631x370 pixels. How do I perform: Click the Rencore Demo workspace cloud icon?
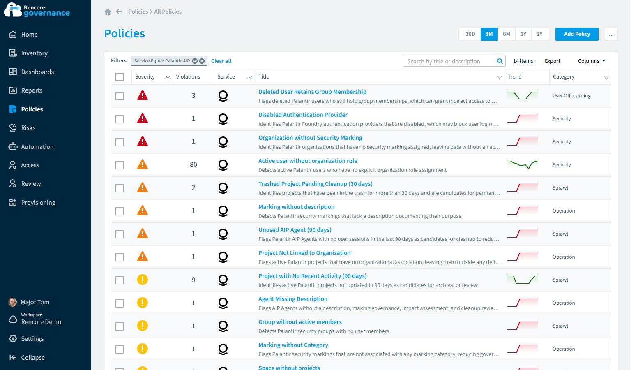[13, 319]
